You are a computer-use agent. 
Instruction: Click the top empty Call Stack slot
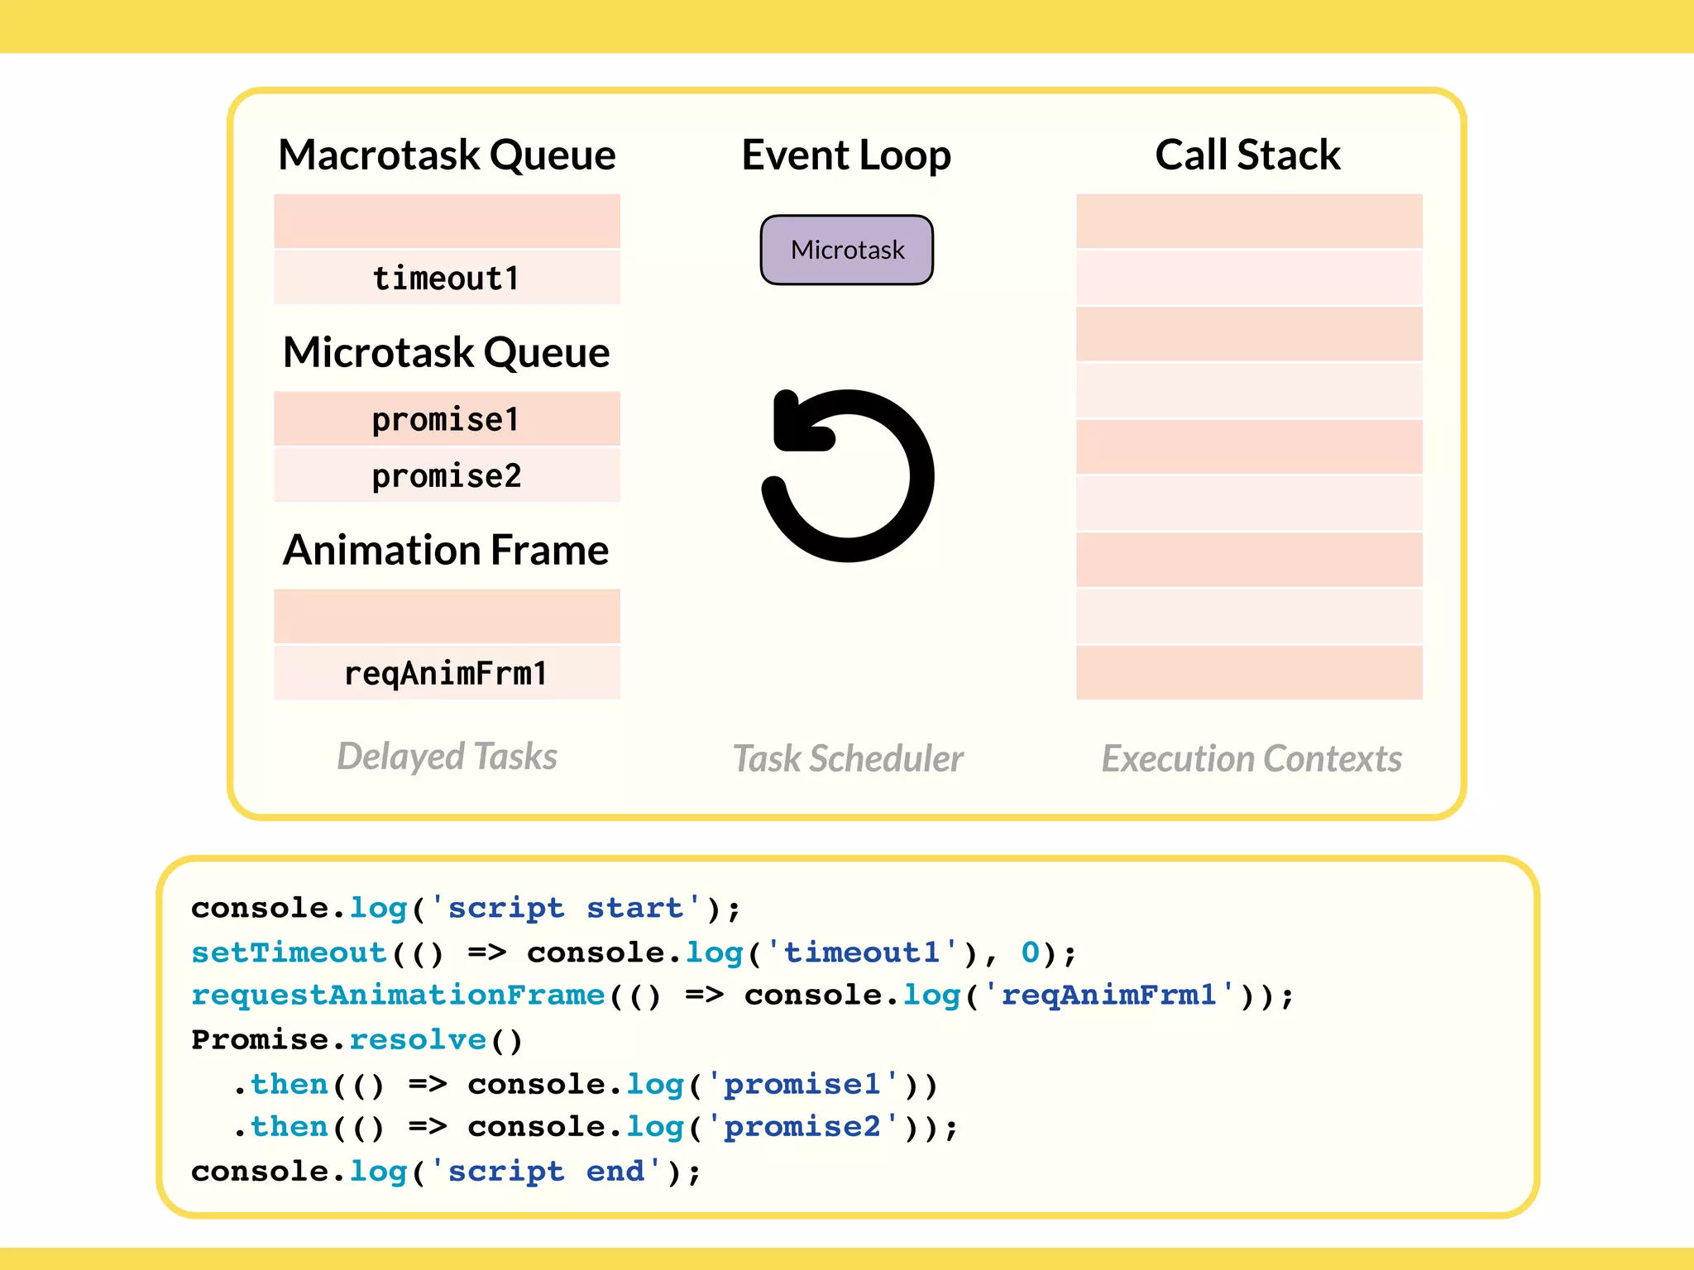point(1249,221)
